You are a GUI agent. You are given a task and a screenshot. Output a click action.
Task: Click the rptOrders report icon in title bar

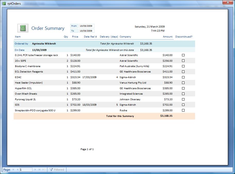coord(4,3)
